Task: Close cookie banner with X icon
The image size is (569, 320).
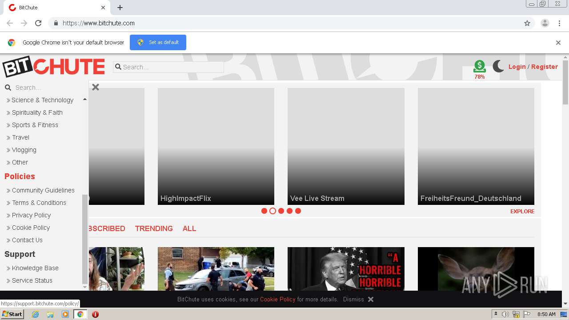Action: (371, 299)
